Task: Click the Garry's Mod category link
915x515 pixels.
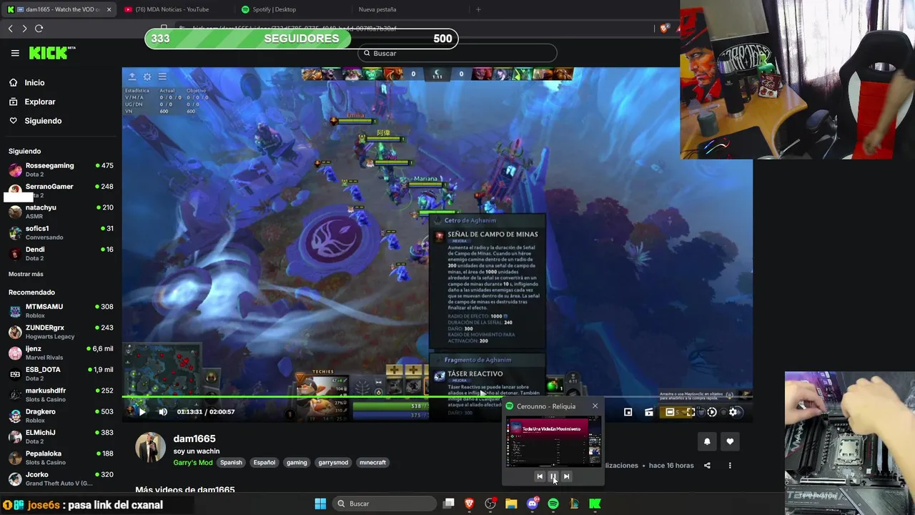Action: (192, 463)
